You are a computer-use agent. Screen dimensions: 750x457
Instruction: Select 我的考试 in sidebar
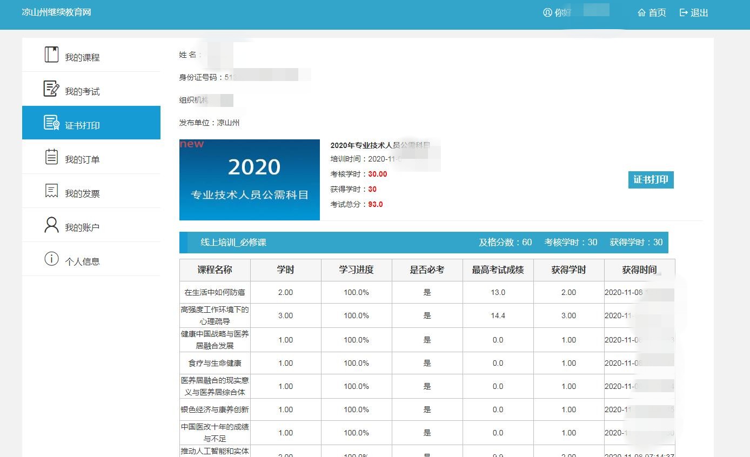pyautogui.click(x=82, y=91)
